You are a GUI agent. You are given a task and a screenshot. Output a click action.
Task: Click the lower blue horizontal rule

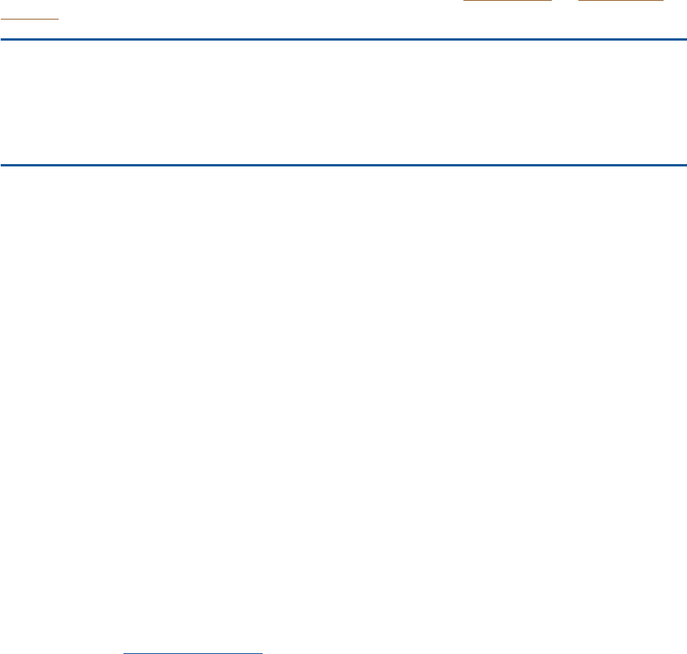pyautogui.click(x=344, y=165)
